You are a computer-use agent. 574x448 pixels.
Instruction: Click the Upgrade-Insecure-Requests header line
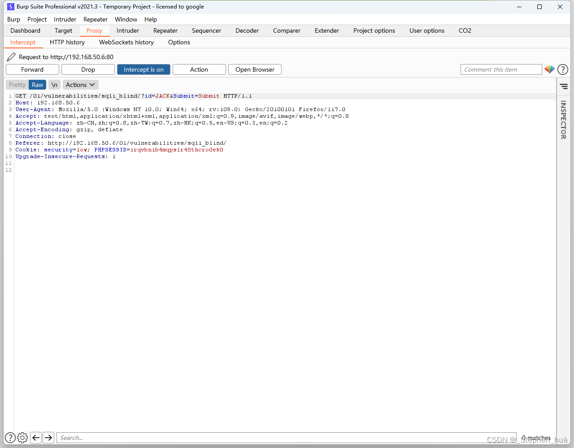coord(65,156)
